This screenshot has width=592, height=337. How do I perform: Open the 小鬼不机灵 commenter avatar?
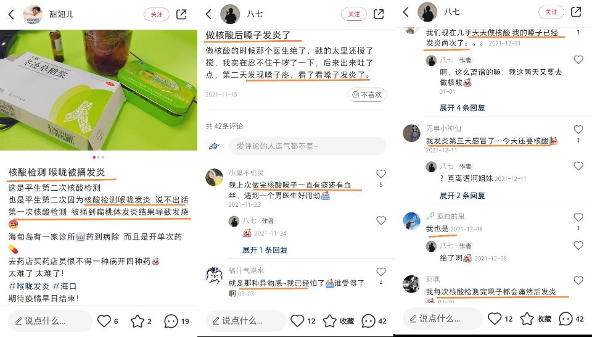[214, 177]
